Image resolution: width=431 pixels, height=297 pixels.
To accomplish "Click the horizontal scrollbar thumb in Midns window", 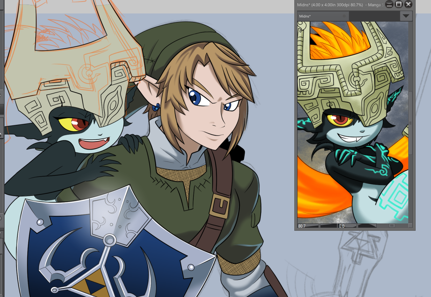I will tap(392, 226).
